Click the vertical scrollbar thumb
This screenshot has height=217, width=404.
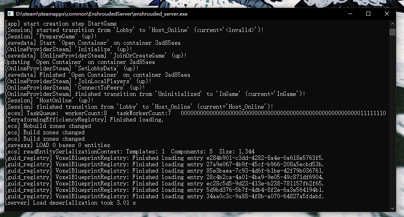pyautogui.click(x=393, y=32)
